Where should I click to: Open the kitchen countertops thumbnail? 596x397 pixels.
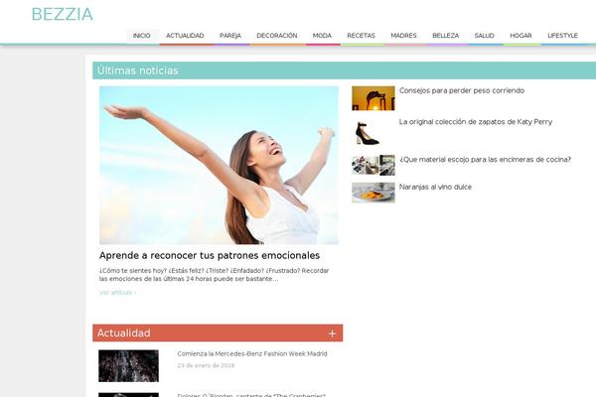[373, 165]
